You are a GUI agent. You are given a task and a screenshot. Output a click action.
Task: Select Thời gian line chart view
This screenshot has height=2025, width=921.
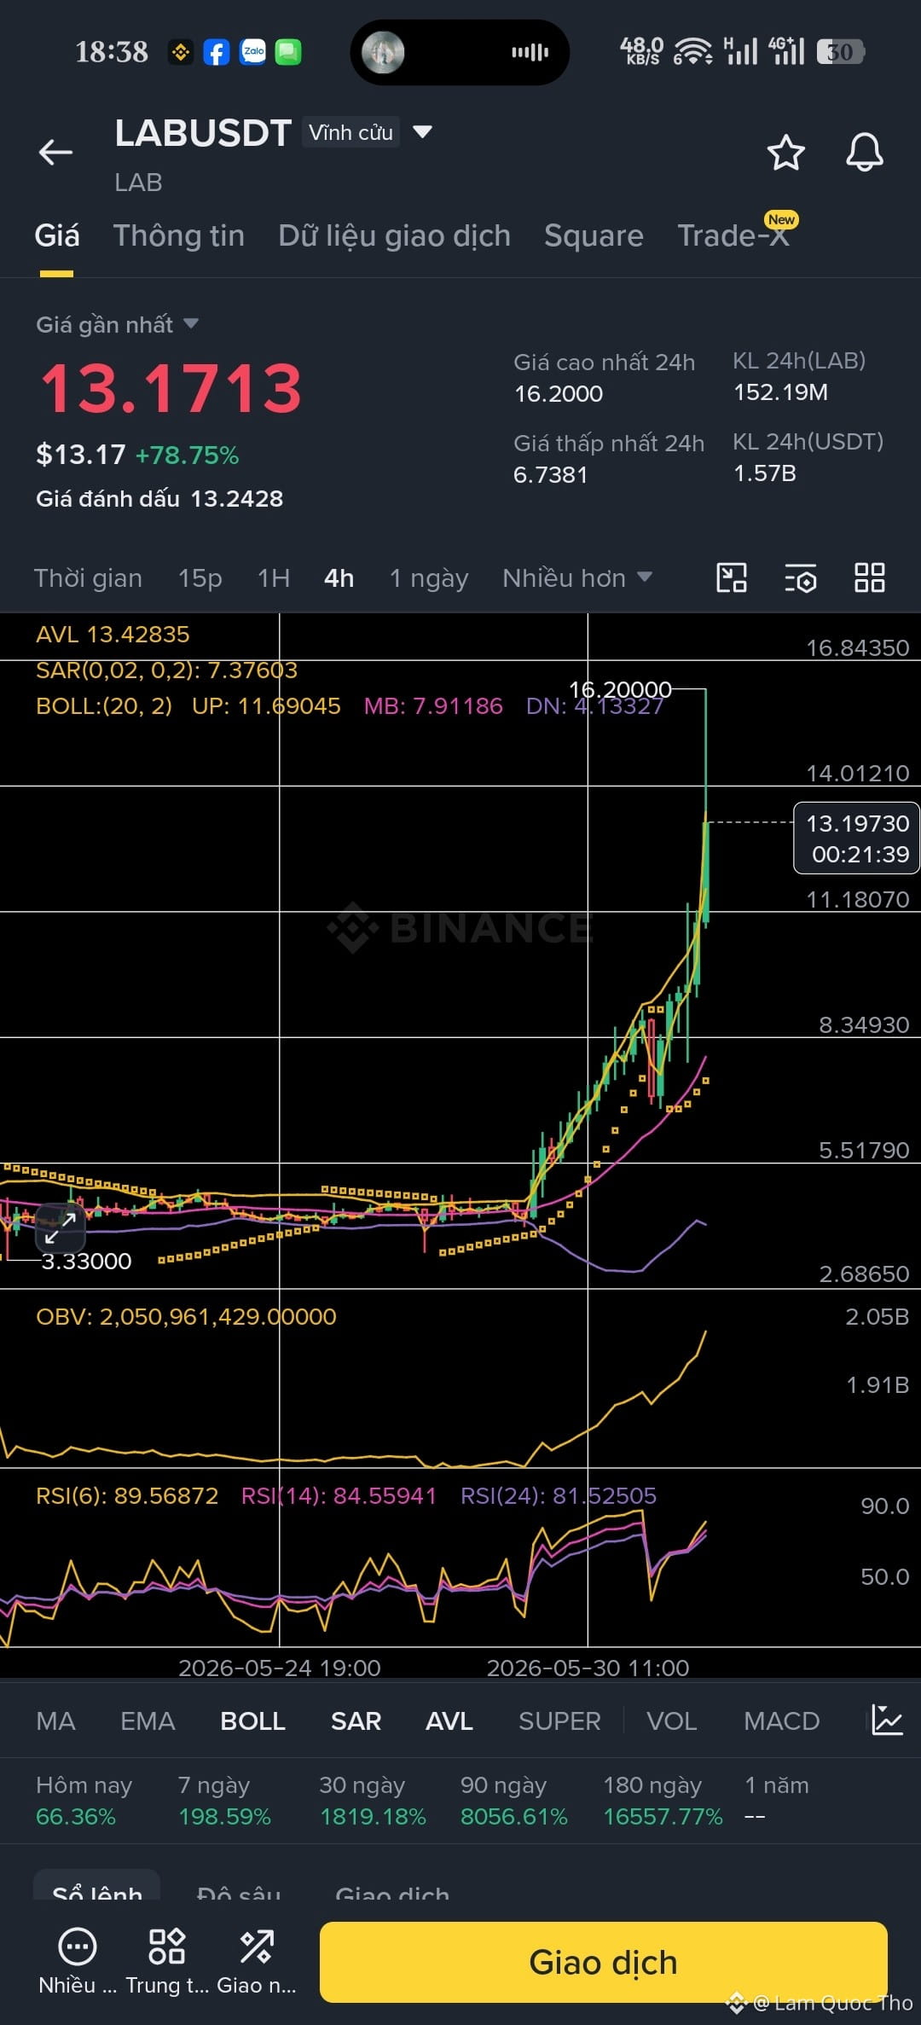pos(88,577)
